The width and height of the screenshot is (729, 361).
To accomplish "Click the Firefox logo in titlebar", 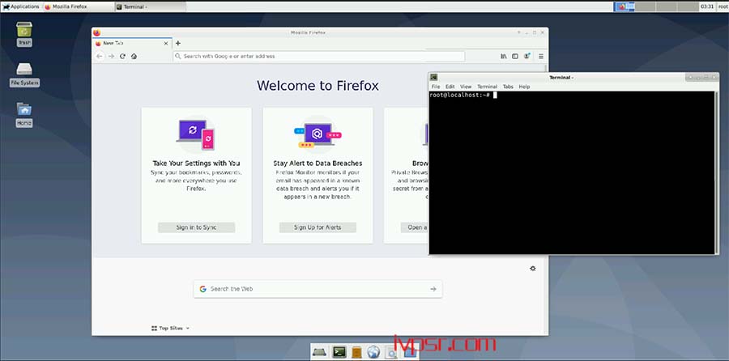I will point(96,32).
